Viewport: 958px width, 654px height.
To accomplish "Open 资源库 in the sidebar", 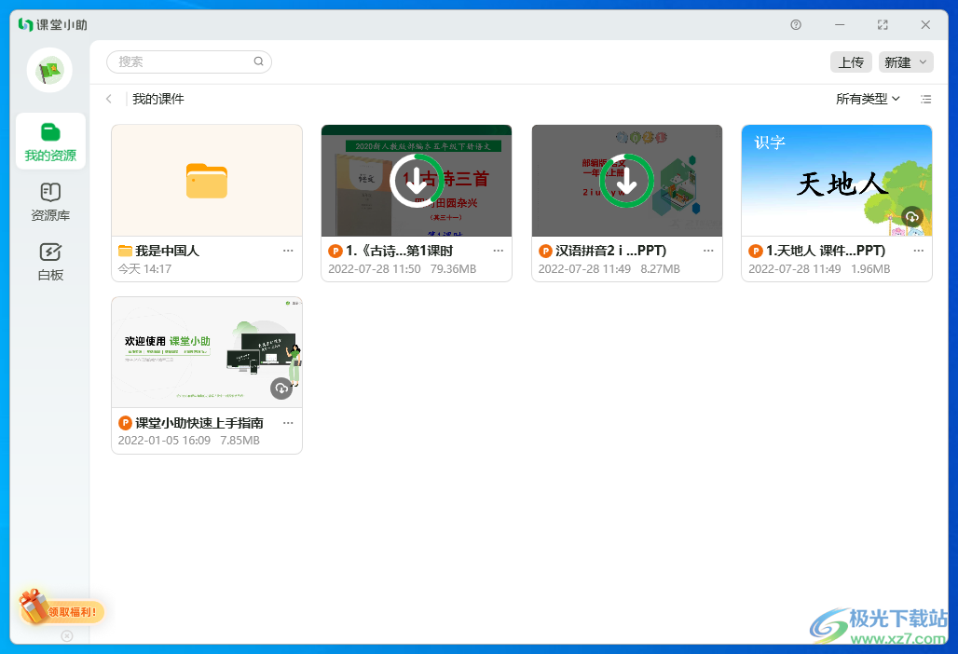I will point(50,201).
